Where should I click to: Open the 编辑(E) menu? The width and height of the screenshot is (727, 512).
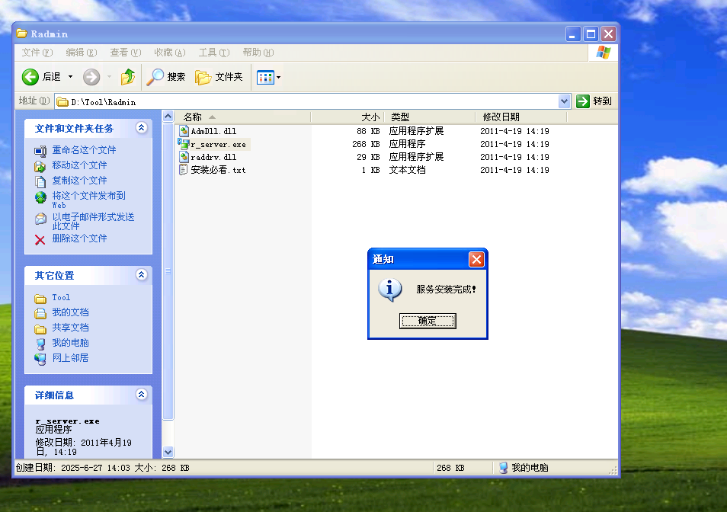pyautogui.click(x=81, y=53)
